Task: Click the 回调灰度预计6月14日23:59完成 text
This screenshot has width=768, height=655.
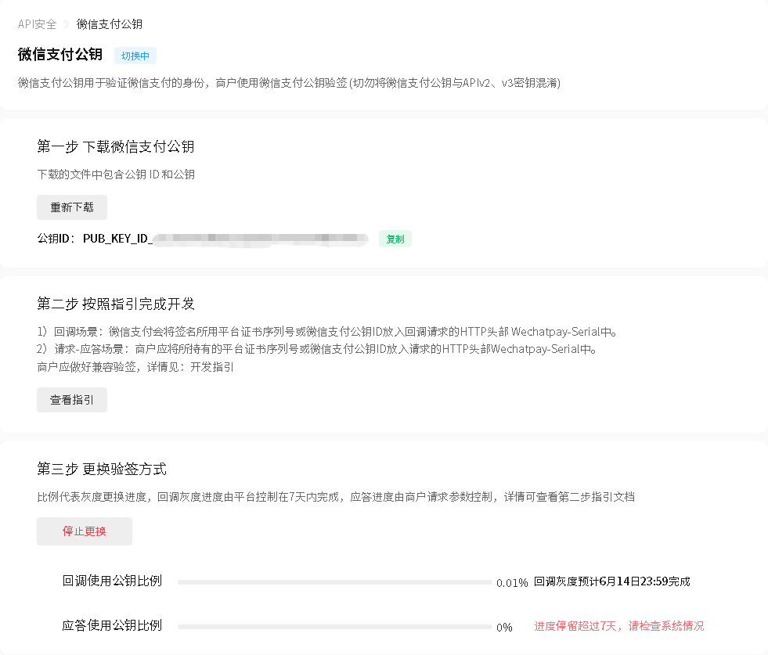Action: [x=611, y=581]
